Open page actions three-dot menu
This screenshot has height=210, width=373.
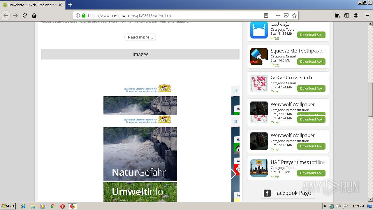(x=278, y=15)
